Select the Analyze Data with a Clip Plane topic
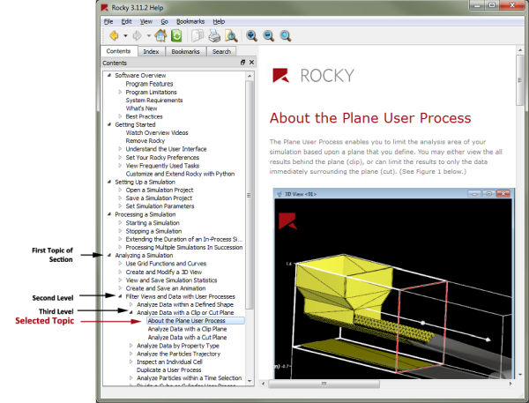The image size is (529, 403). (x=186, y=330)
